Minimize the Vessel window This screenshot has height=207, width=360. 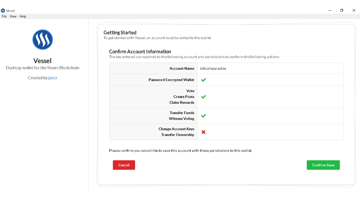[x=330, y=10]
